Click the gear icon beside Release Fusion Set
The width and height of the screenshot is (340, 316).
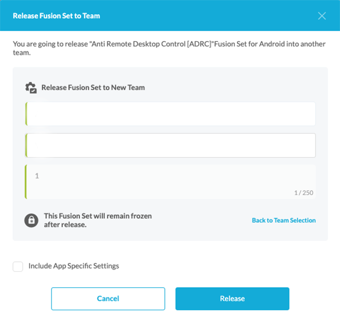pos(31,88)
